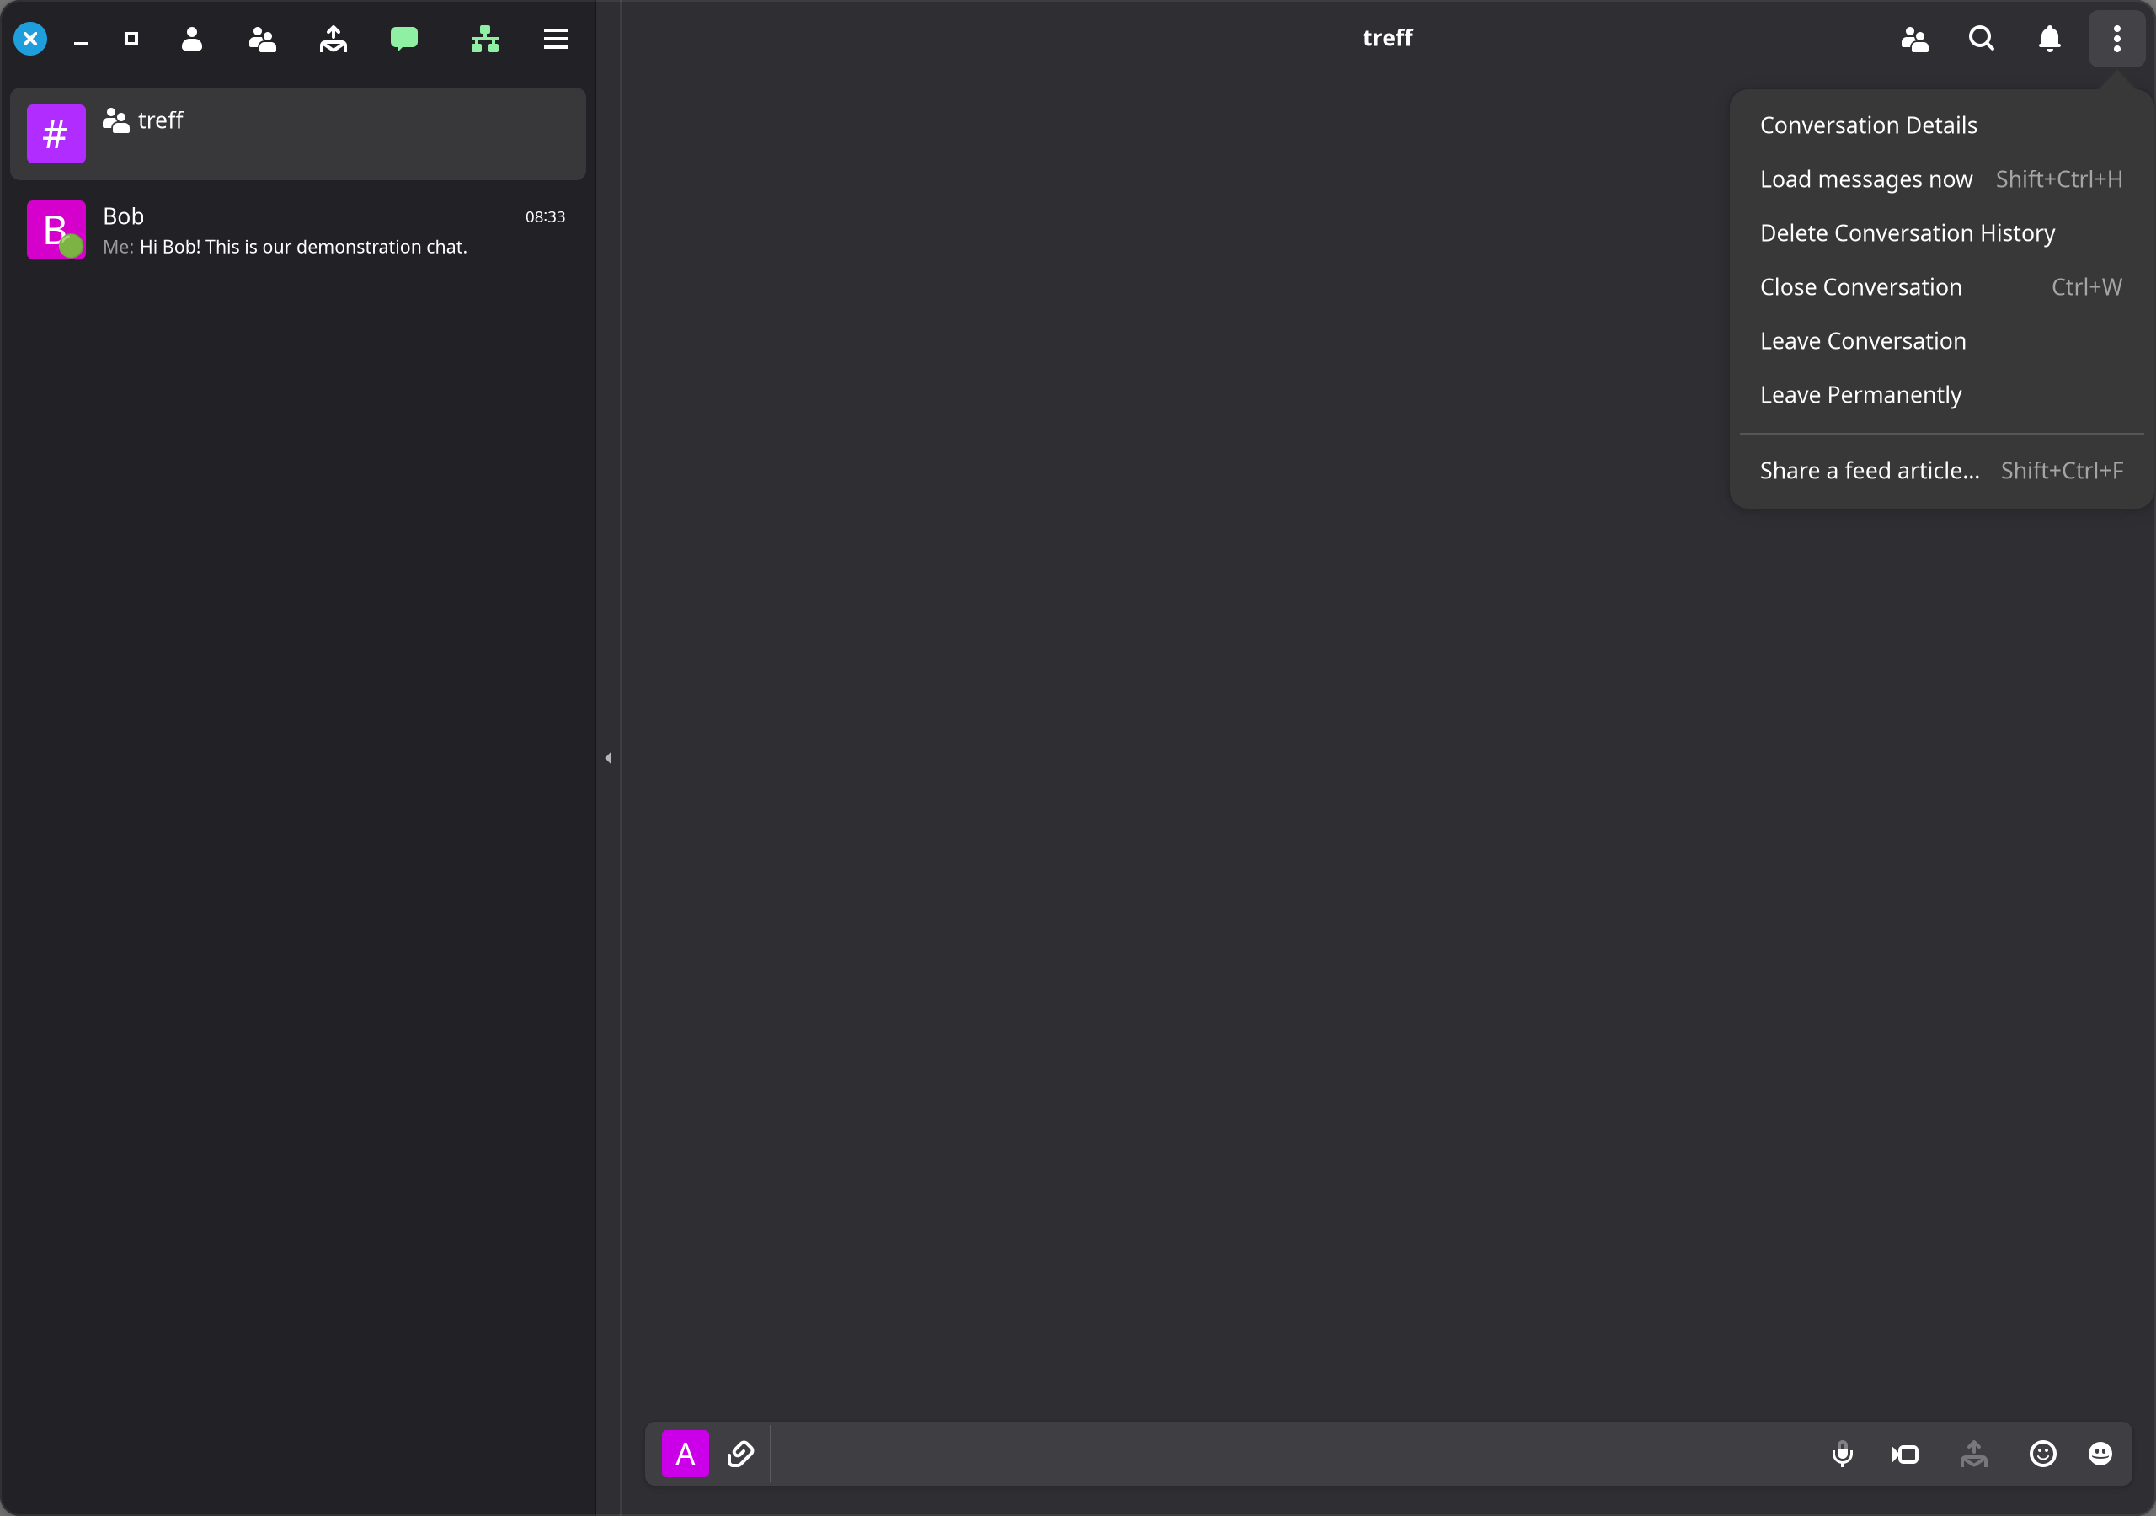
Task: Open the treff chat room in list
Action: tap(297, 133)
